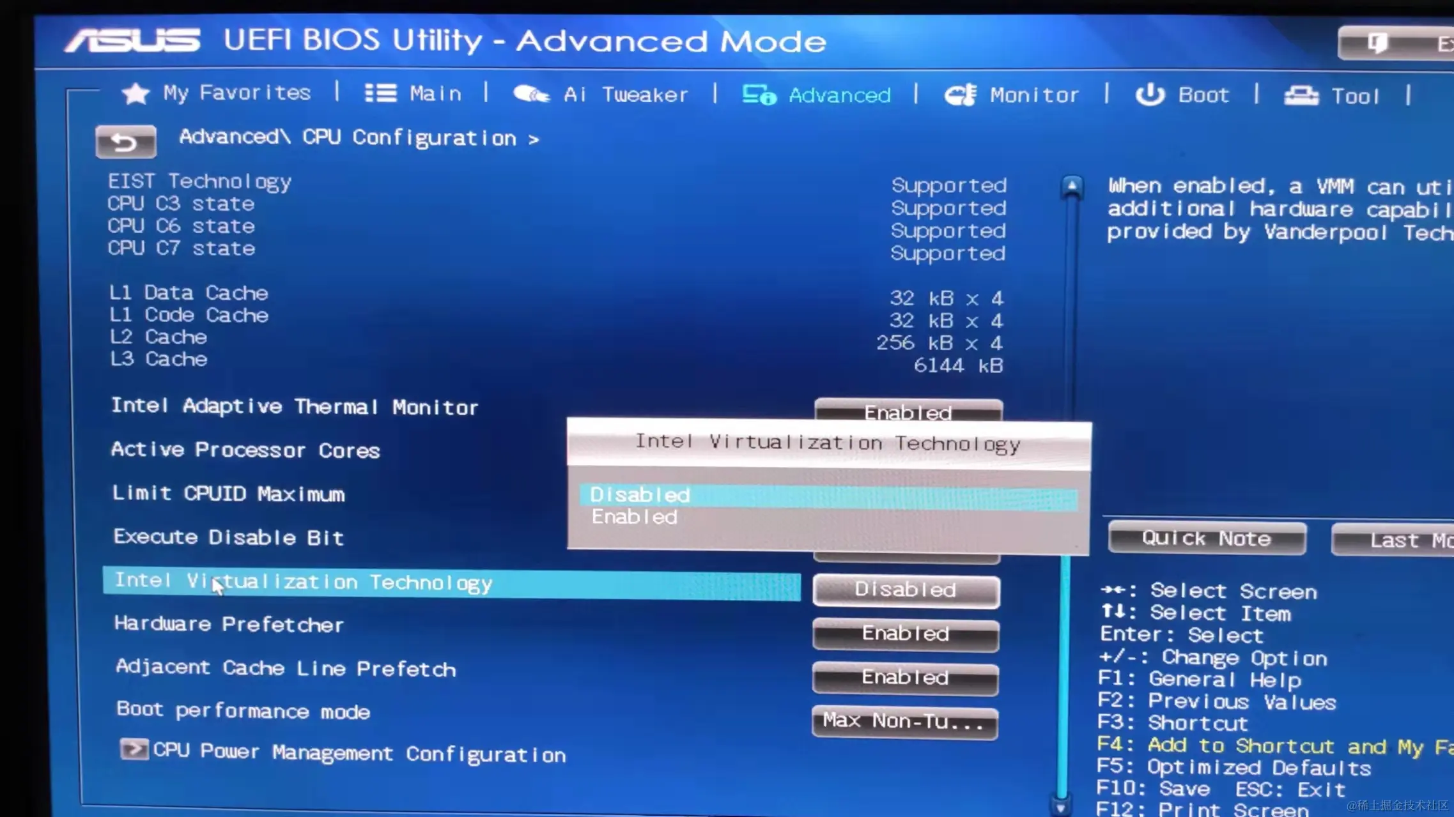Click the 256 kB x 4 value
Image resolution: width=1454 pixels, height=817 pixels.
940,343
